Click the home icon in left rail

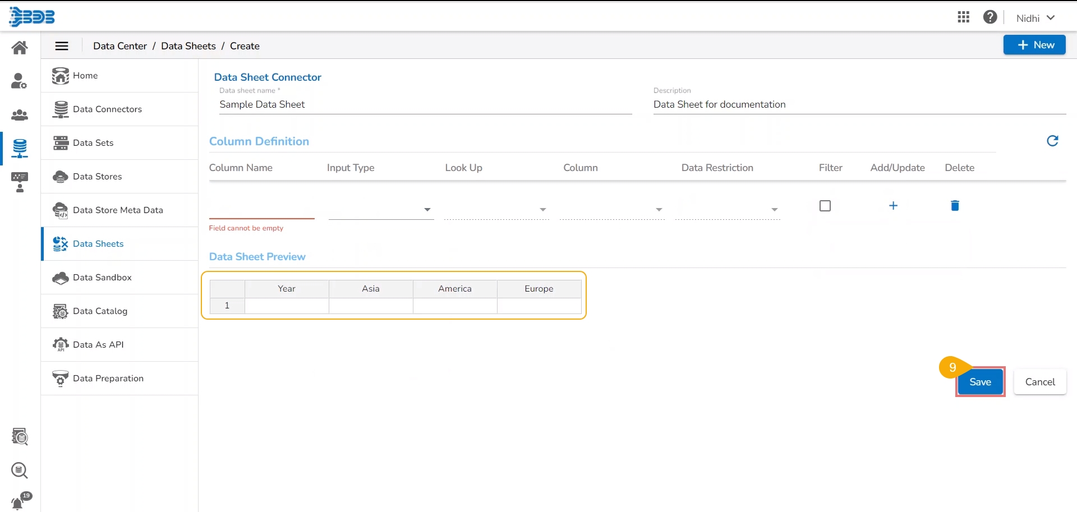tap(20, 48)
